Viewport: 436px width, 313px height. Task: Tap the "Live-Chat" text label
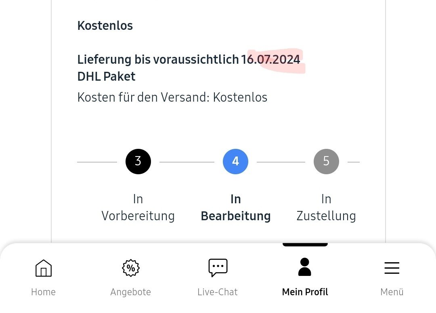coord(218,292)
